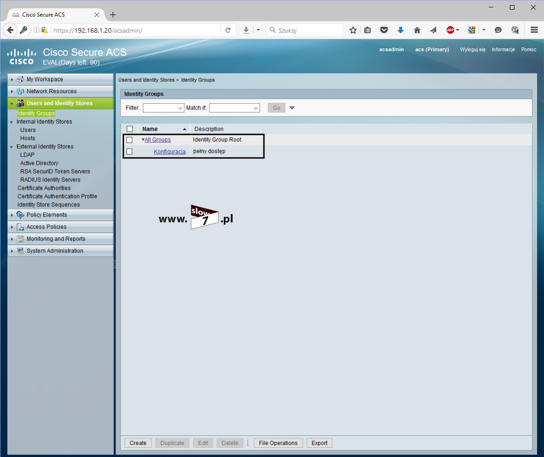This screenshot has width=544, height=457.
Task: Toggle the select-all checkbox in table header
Action: pyautogui.click(x=130, y=129)
